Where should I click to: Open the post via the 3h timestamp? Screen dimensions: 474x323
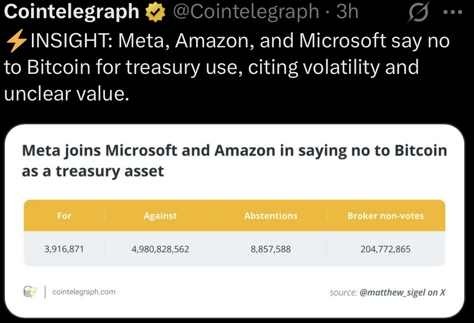[x=347, y=12]
